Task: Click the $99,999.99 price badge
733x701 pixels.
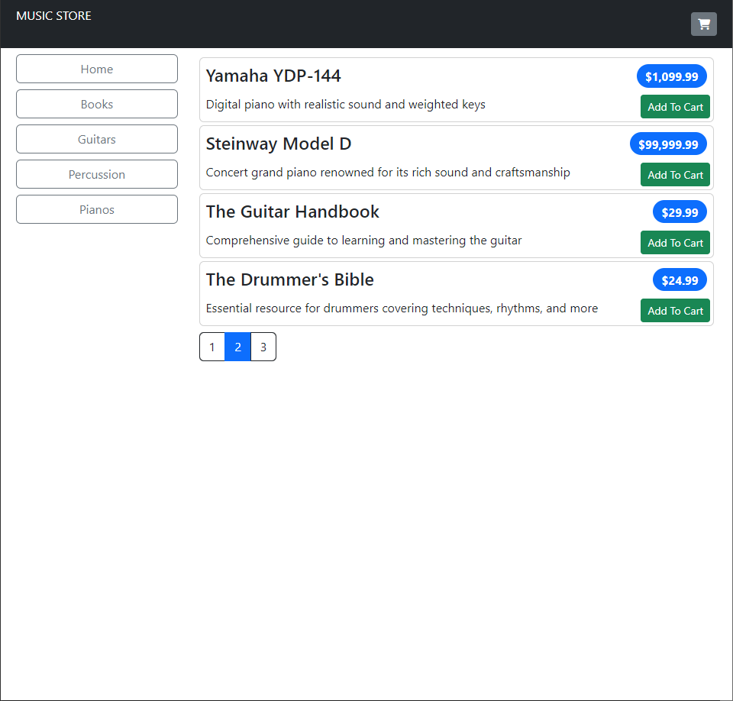Action: click(668, 144)
